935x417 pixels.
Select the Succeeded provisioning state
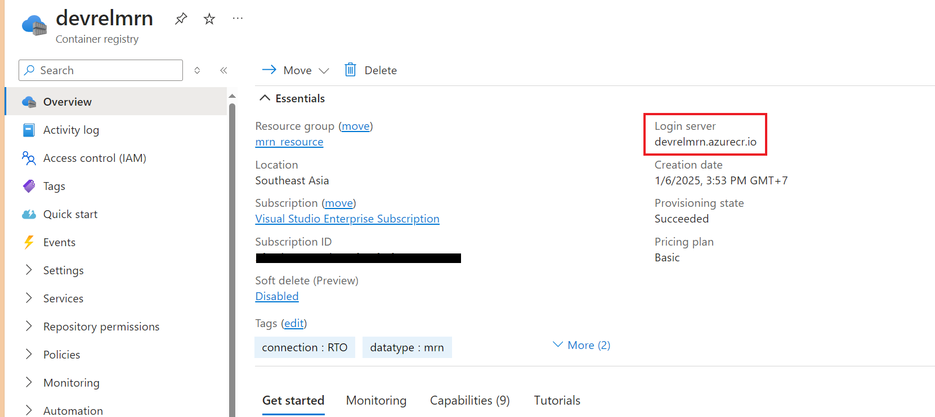pos(681,219)
